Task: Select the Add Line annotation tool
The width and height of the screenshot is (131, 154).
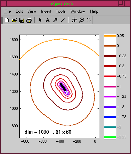Action: [x=62, y=20]
